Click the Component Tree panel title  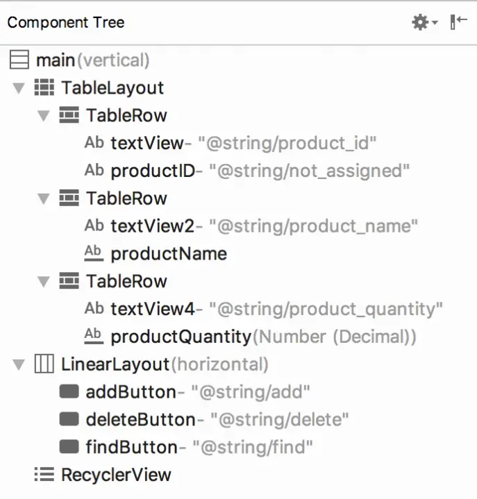pos(66,22)
